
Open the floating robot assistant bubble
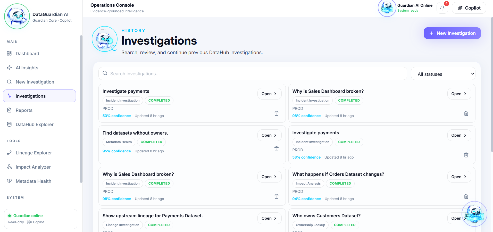pyautogui.click(x=474, y=214)
